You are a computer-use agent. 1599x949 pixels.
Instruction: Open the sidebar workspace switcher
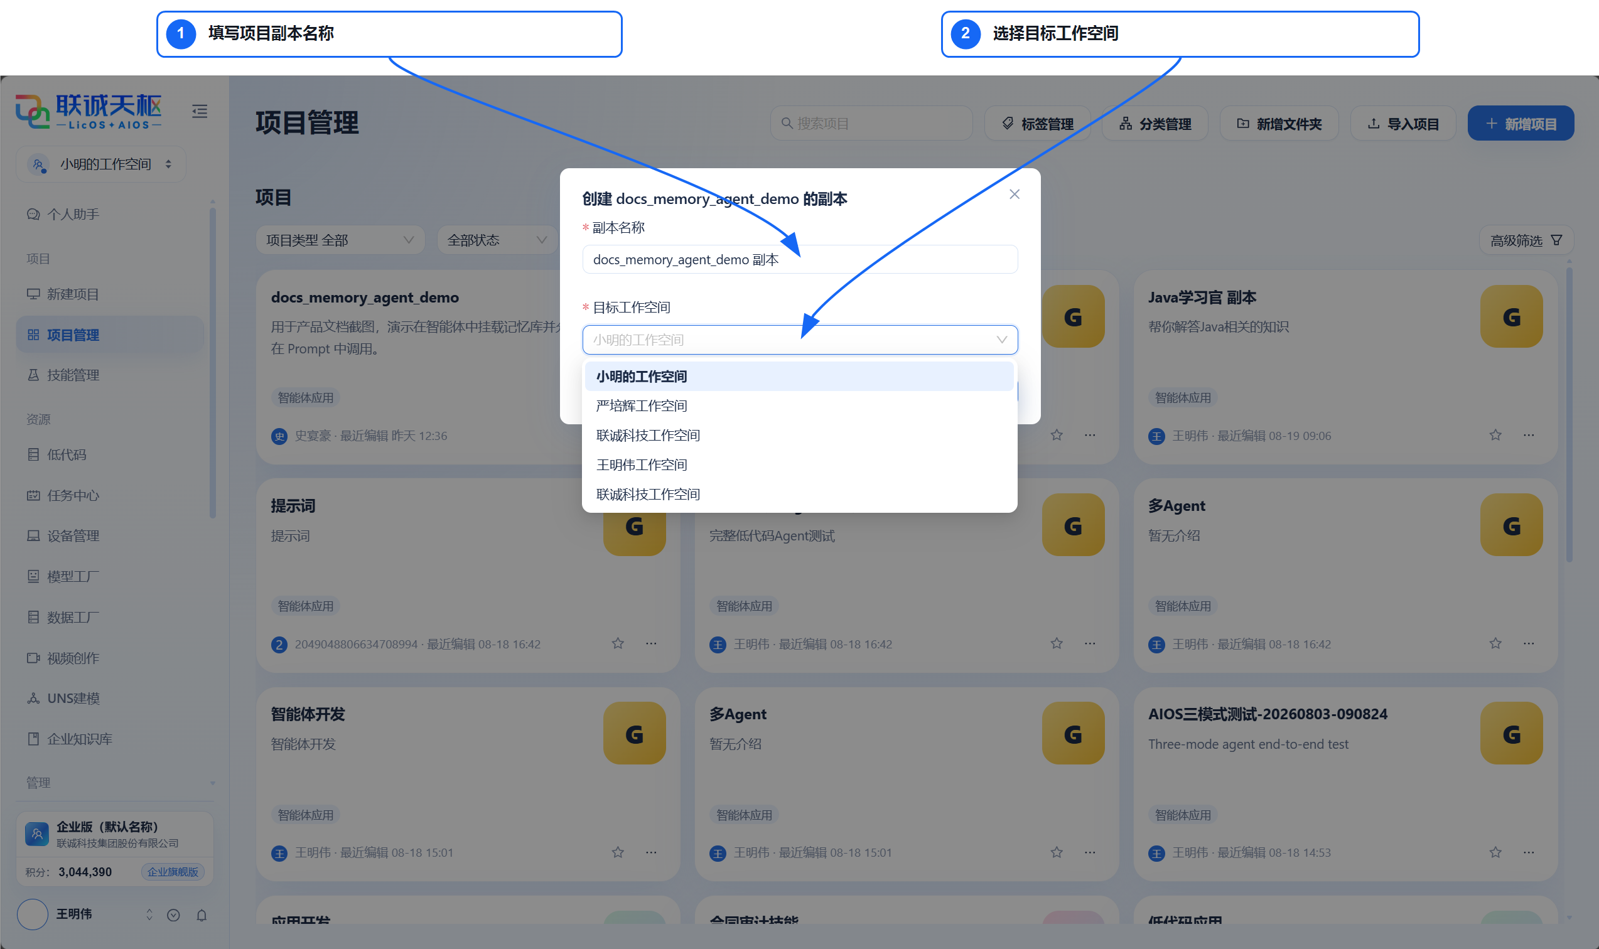point(101,164)
